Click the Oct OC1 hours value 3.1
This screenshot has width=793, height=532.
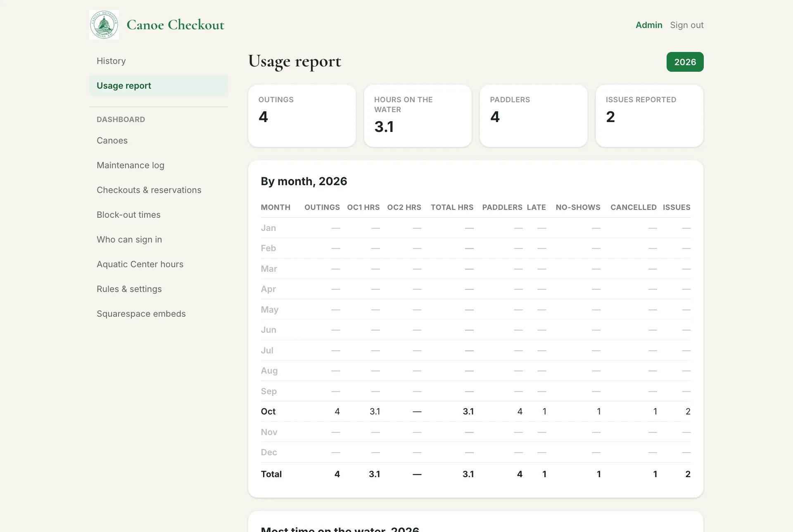(x=375, y=412)
